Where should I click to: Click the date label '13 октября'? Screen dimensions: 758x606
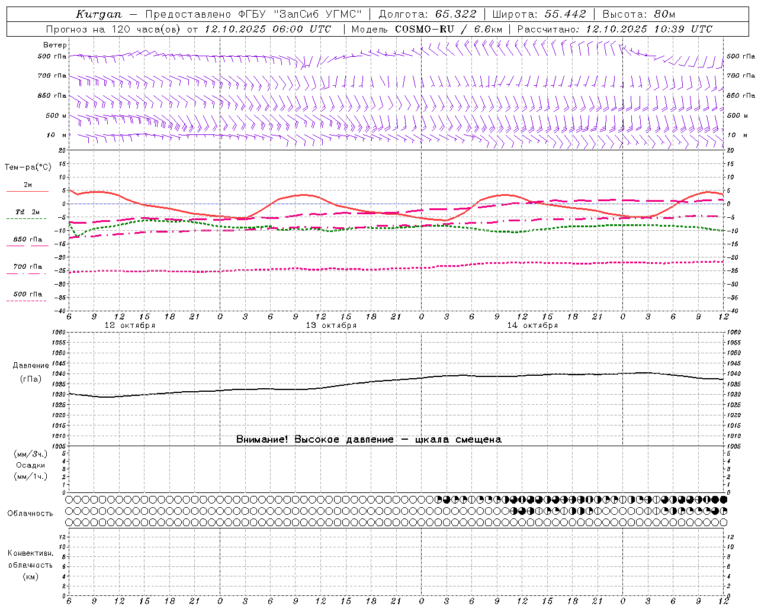331,325
